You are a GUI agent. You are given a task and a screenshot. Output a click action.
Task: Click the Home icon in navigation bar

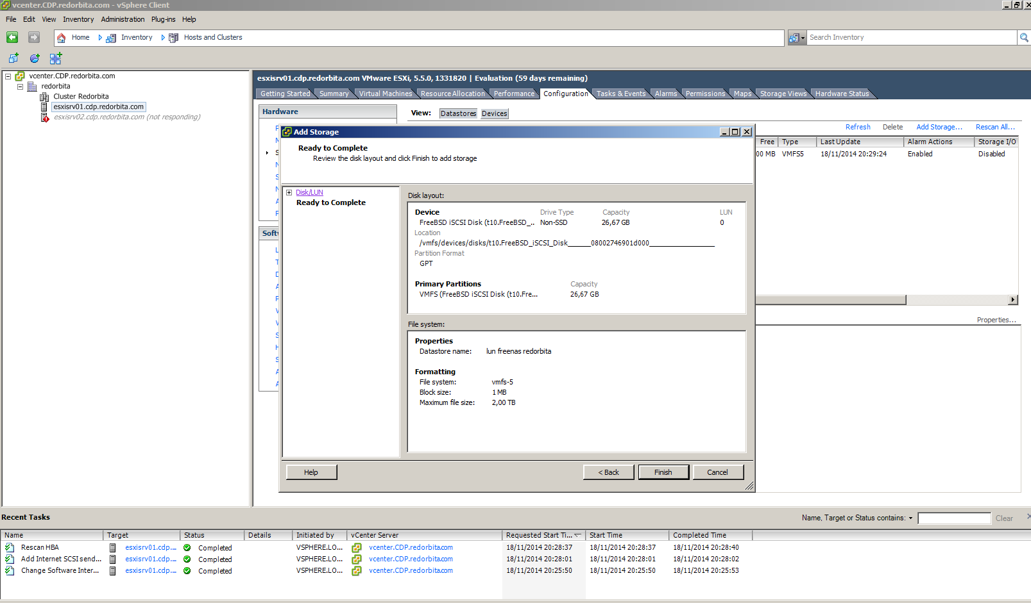(62, 38)
